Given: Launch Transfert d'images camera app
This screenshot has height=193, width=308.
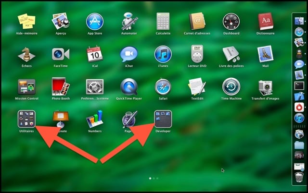Looking at the screenshot, I should tap(265, 87).
